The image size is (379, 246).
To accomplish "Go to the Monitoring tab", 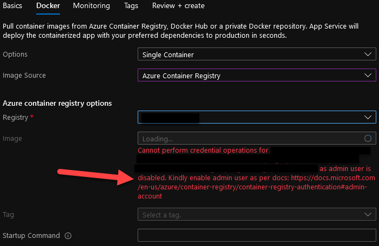I will [x=91, y=6].
